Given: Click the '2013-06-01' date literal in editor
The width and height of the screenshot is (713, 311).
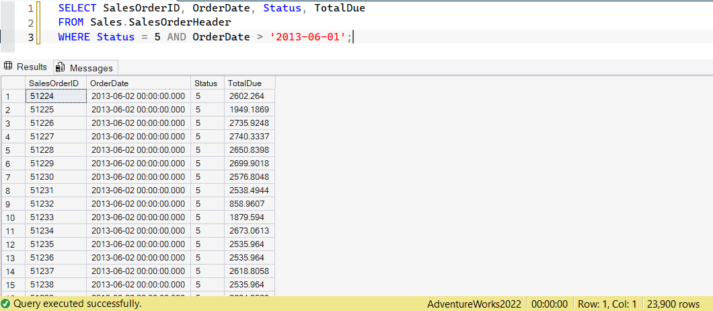Looking at the screenshot, I should click(308, 37).
